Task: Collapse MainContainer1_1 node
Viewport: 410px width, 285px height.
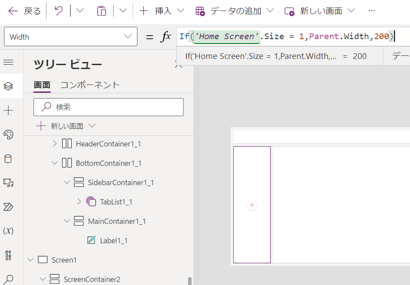Action: [67, 221]
